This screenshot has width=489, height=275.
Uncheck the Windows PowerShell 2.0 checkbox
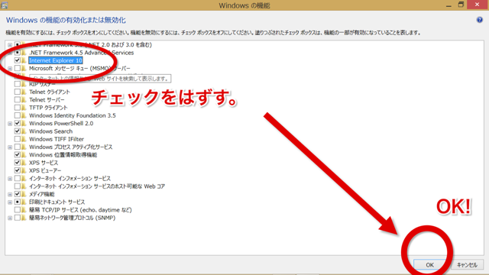click(x=18, y=124)
